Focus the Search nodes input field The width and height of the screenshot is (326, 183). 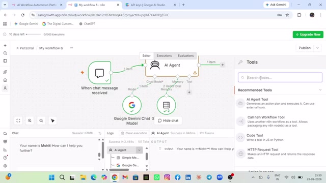point(280,77)
